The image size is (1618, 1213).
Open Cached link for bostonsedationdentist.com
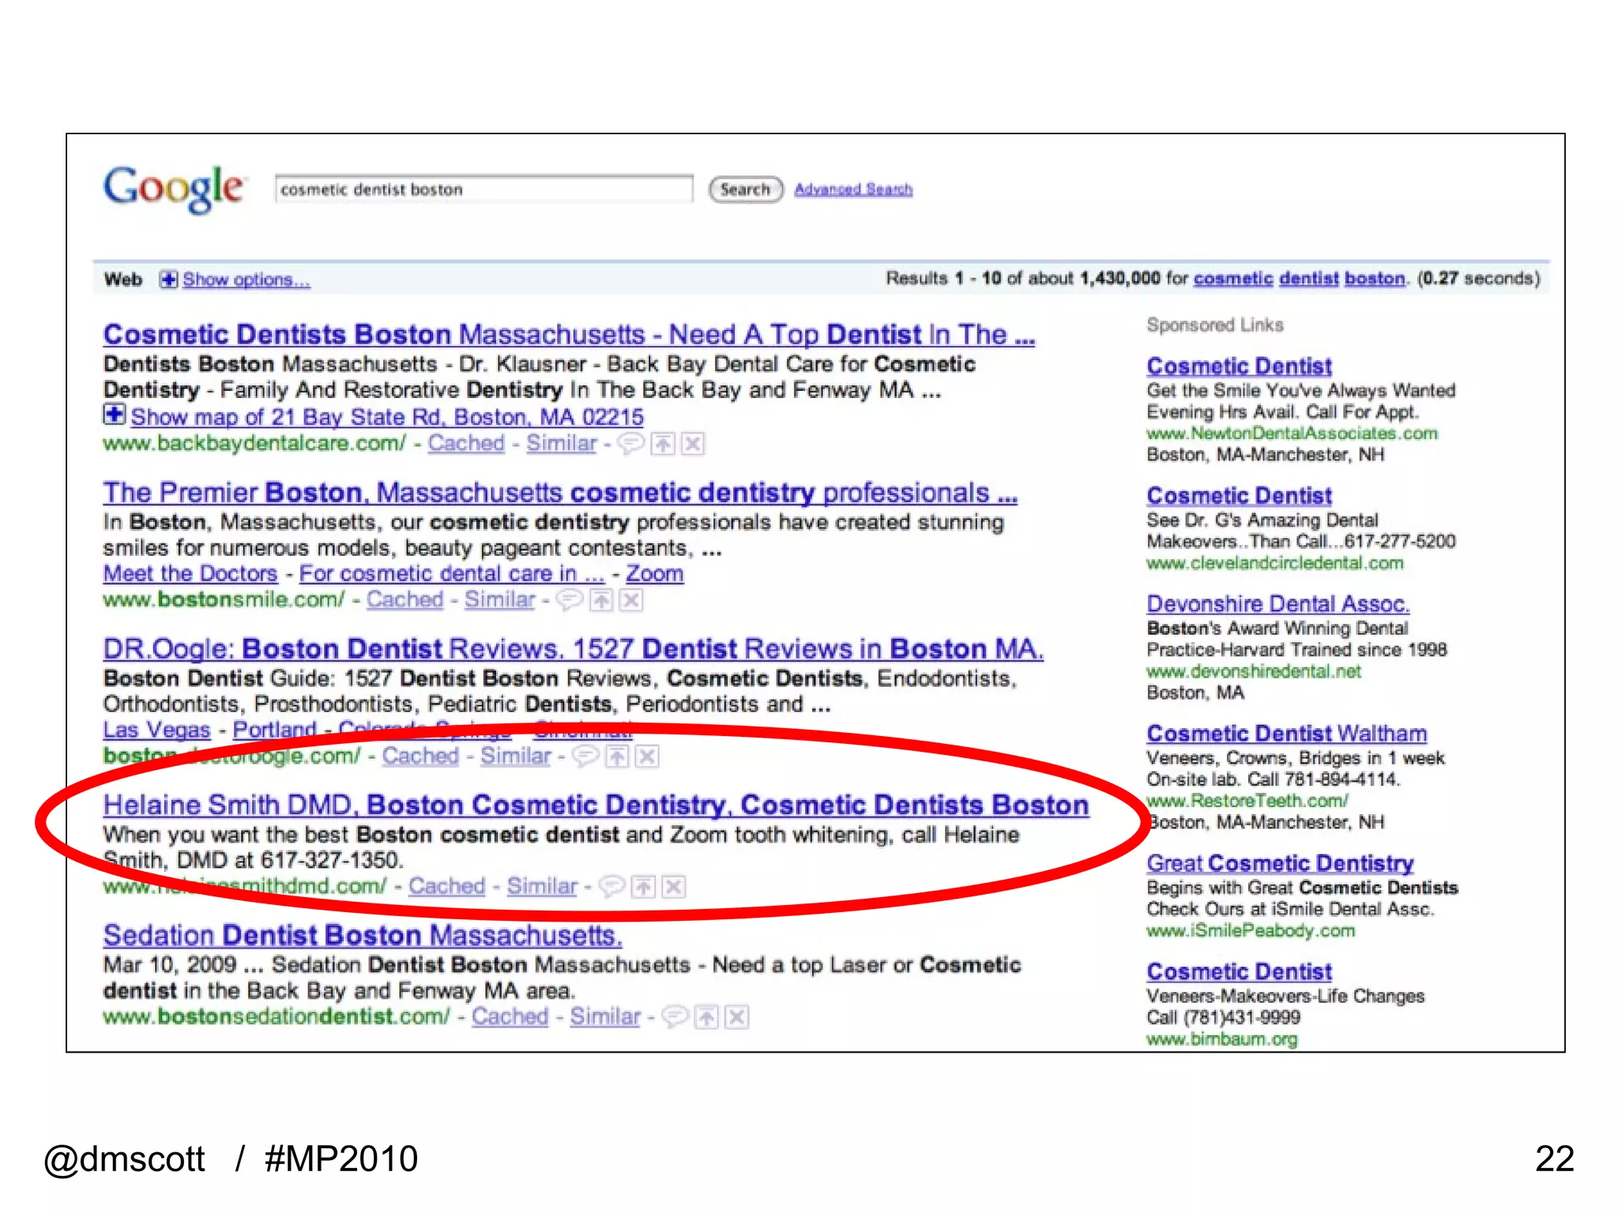(510, 1016)
